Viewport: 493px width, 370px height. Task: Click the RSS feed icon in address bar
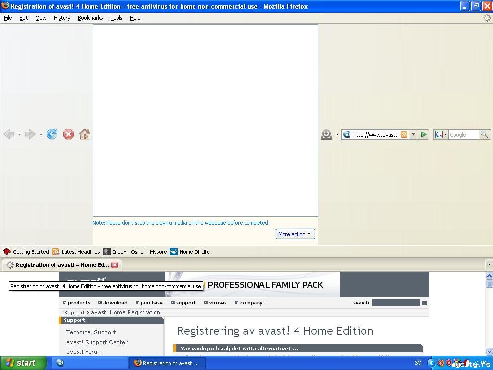(404, 135)
